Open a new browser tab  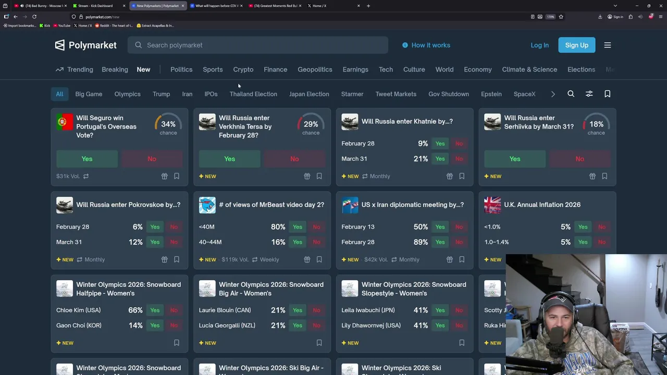pos(368,6)
